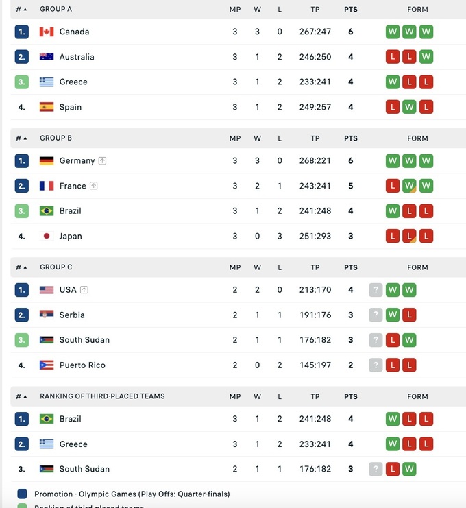Select the FORM column header in Group A
This screenshot has height=508, width=466.
(417, 10)
